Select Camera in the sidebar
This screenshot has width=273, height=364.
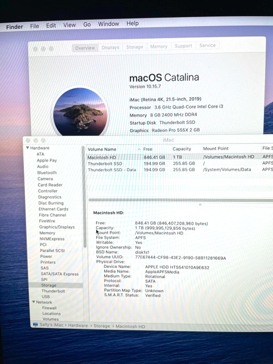45,179
